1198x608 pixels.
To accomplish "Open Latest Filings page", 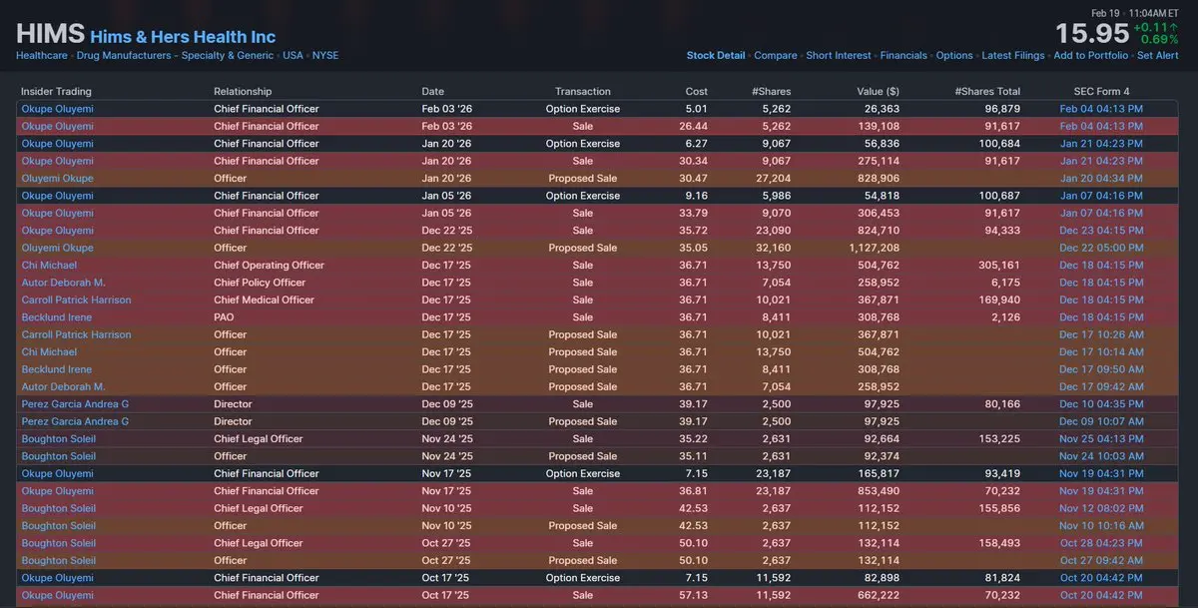I will point(1013,56).
